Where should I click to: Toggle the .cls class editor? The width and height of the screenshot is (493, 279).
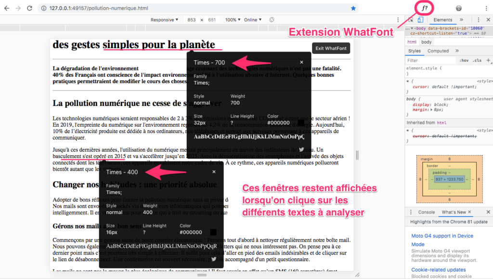477,61
